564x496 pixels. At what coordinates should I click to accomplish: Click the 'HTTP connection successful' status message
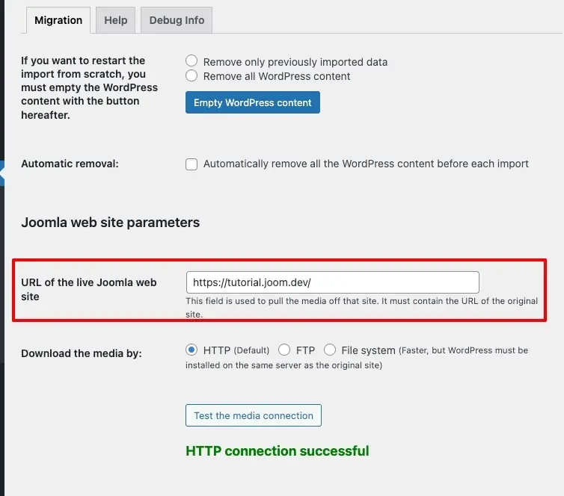[x=277, y=450]
